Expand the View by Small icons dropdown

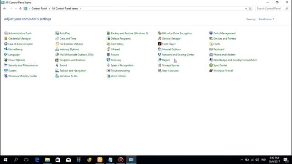(x=266, y=19)
